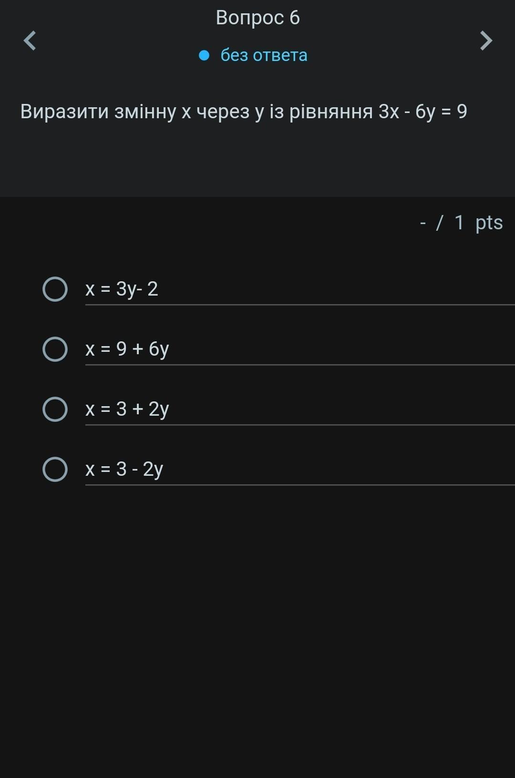Click the answer text "x = 3y- 2"

coord(122,289)
